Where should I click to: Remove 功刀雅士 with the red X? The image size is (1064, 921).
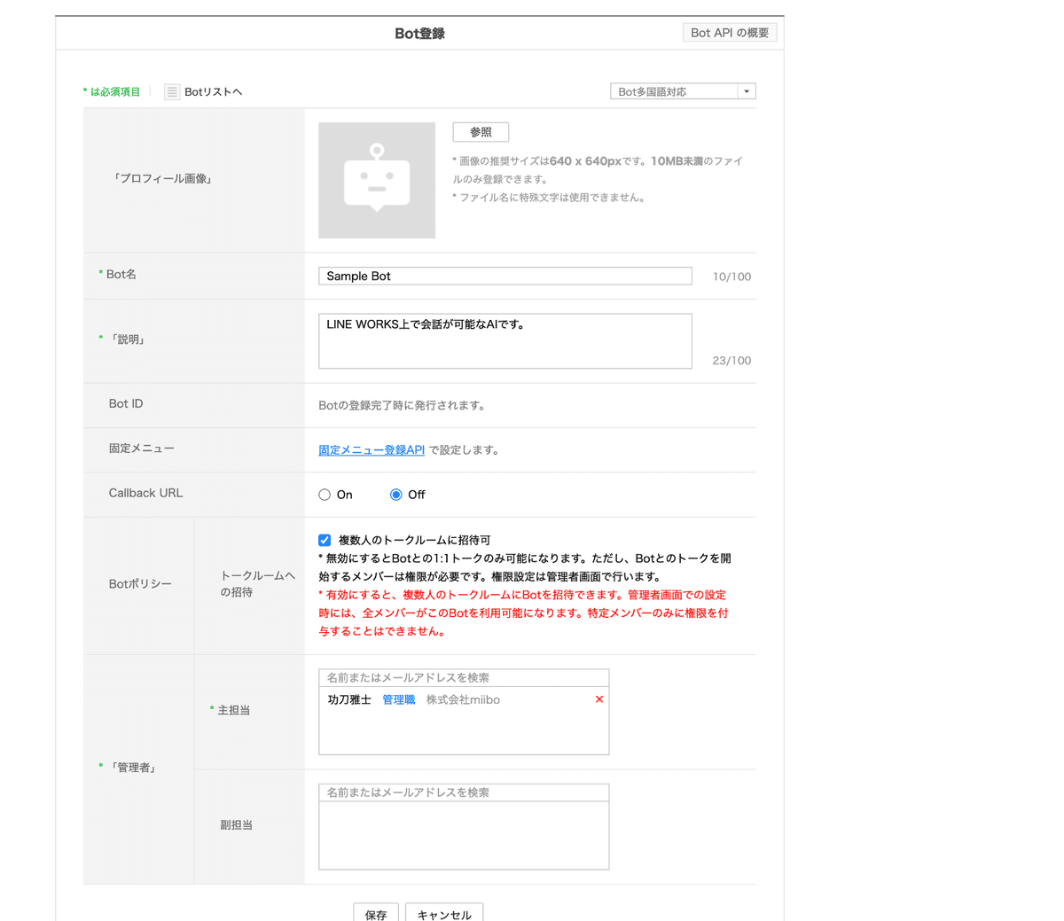(599, 699)
